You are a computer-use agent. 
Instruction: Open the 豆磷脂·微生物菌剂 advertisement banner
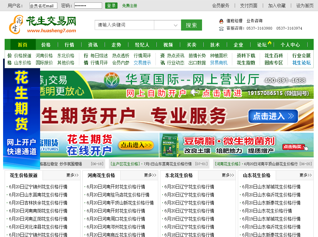(237, 145)
